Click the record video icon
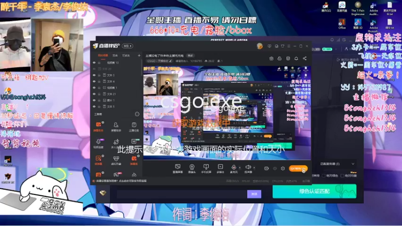The image size is (402, 226). coord(266,168)
